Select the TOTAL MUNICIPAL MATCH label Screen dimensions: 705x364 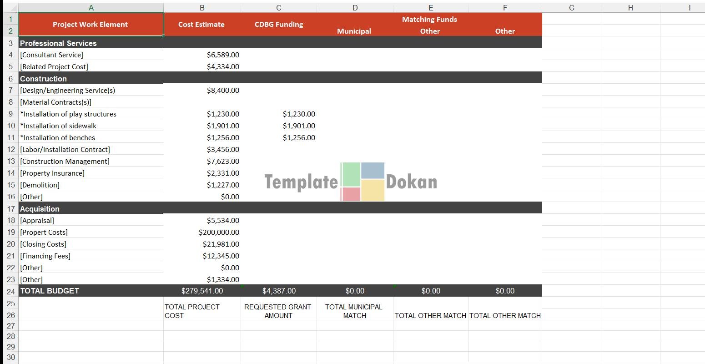(354, 311)
